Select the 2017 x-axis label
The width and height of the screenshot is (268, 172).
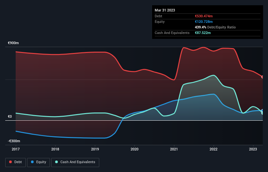click(x=16, y=149)
